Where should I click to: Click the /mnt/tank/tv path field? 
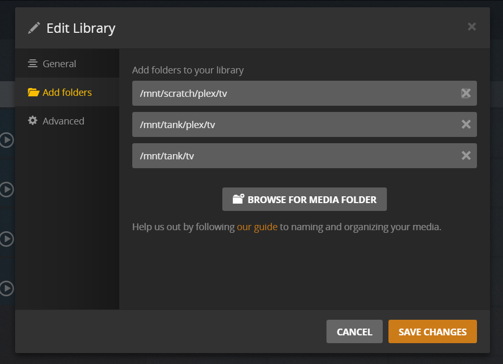[292, 156]
